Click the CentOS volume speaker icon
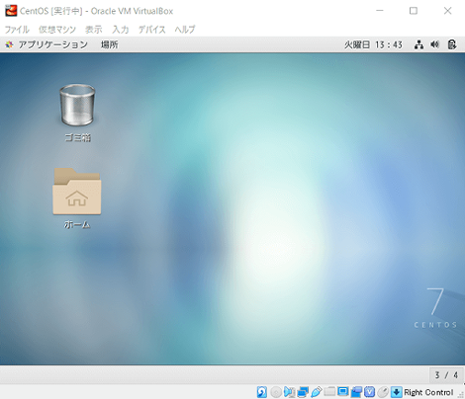The height and width of the screenshot is (399, 465). [x=435, y=44]
